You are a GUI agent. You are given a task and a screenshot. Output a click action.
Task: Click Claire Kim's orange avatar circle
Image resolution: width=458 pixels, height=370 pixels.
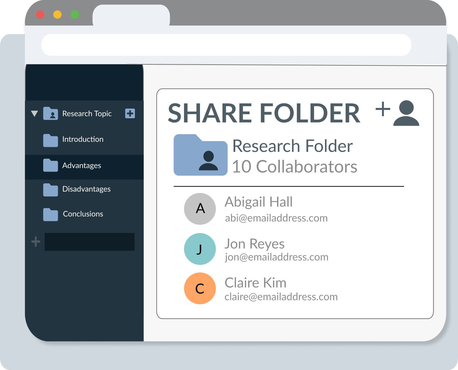coord(200,288)
